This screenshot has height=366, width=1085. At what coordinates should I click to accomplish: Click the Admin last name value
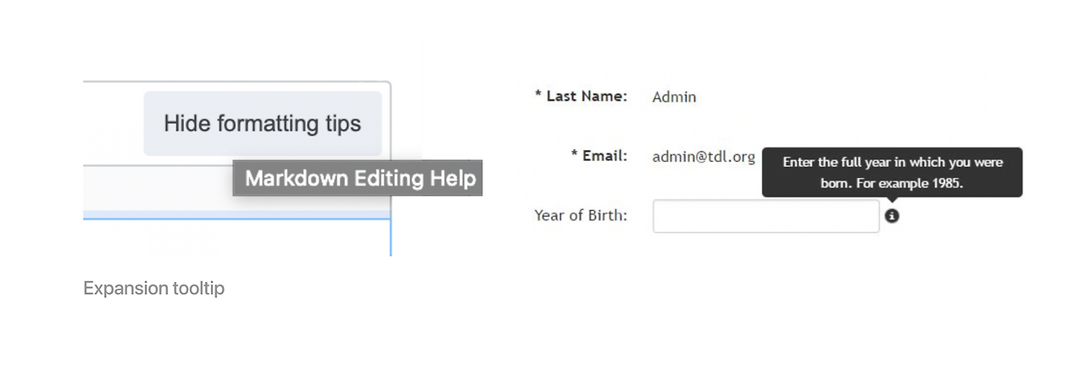click(x=674, y=97)
